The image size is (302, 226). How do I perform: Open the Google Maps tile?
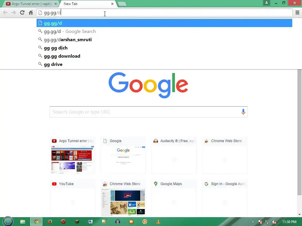click(174, 199)
